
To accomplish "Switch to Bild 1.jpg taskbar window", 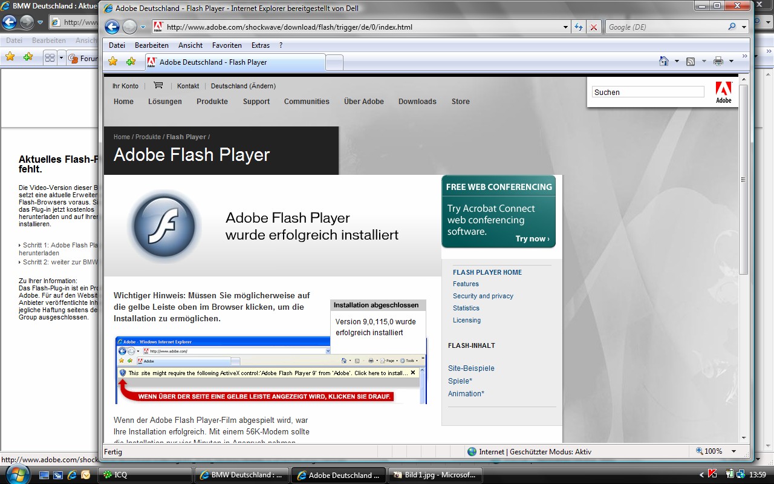I will (435, 475).
